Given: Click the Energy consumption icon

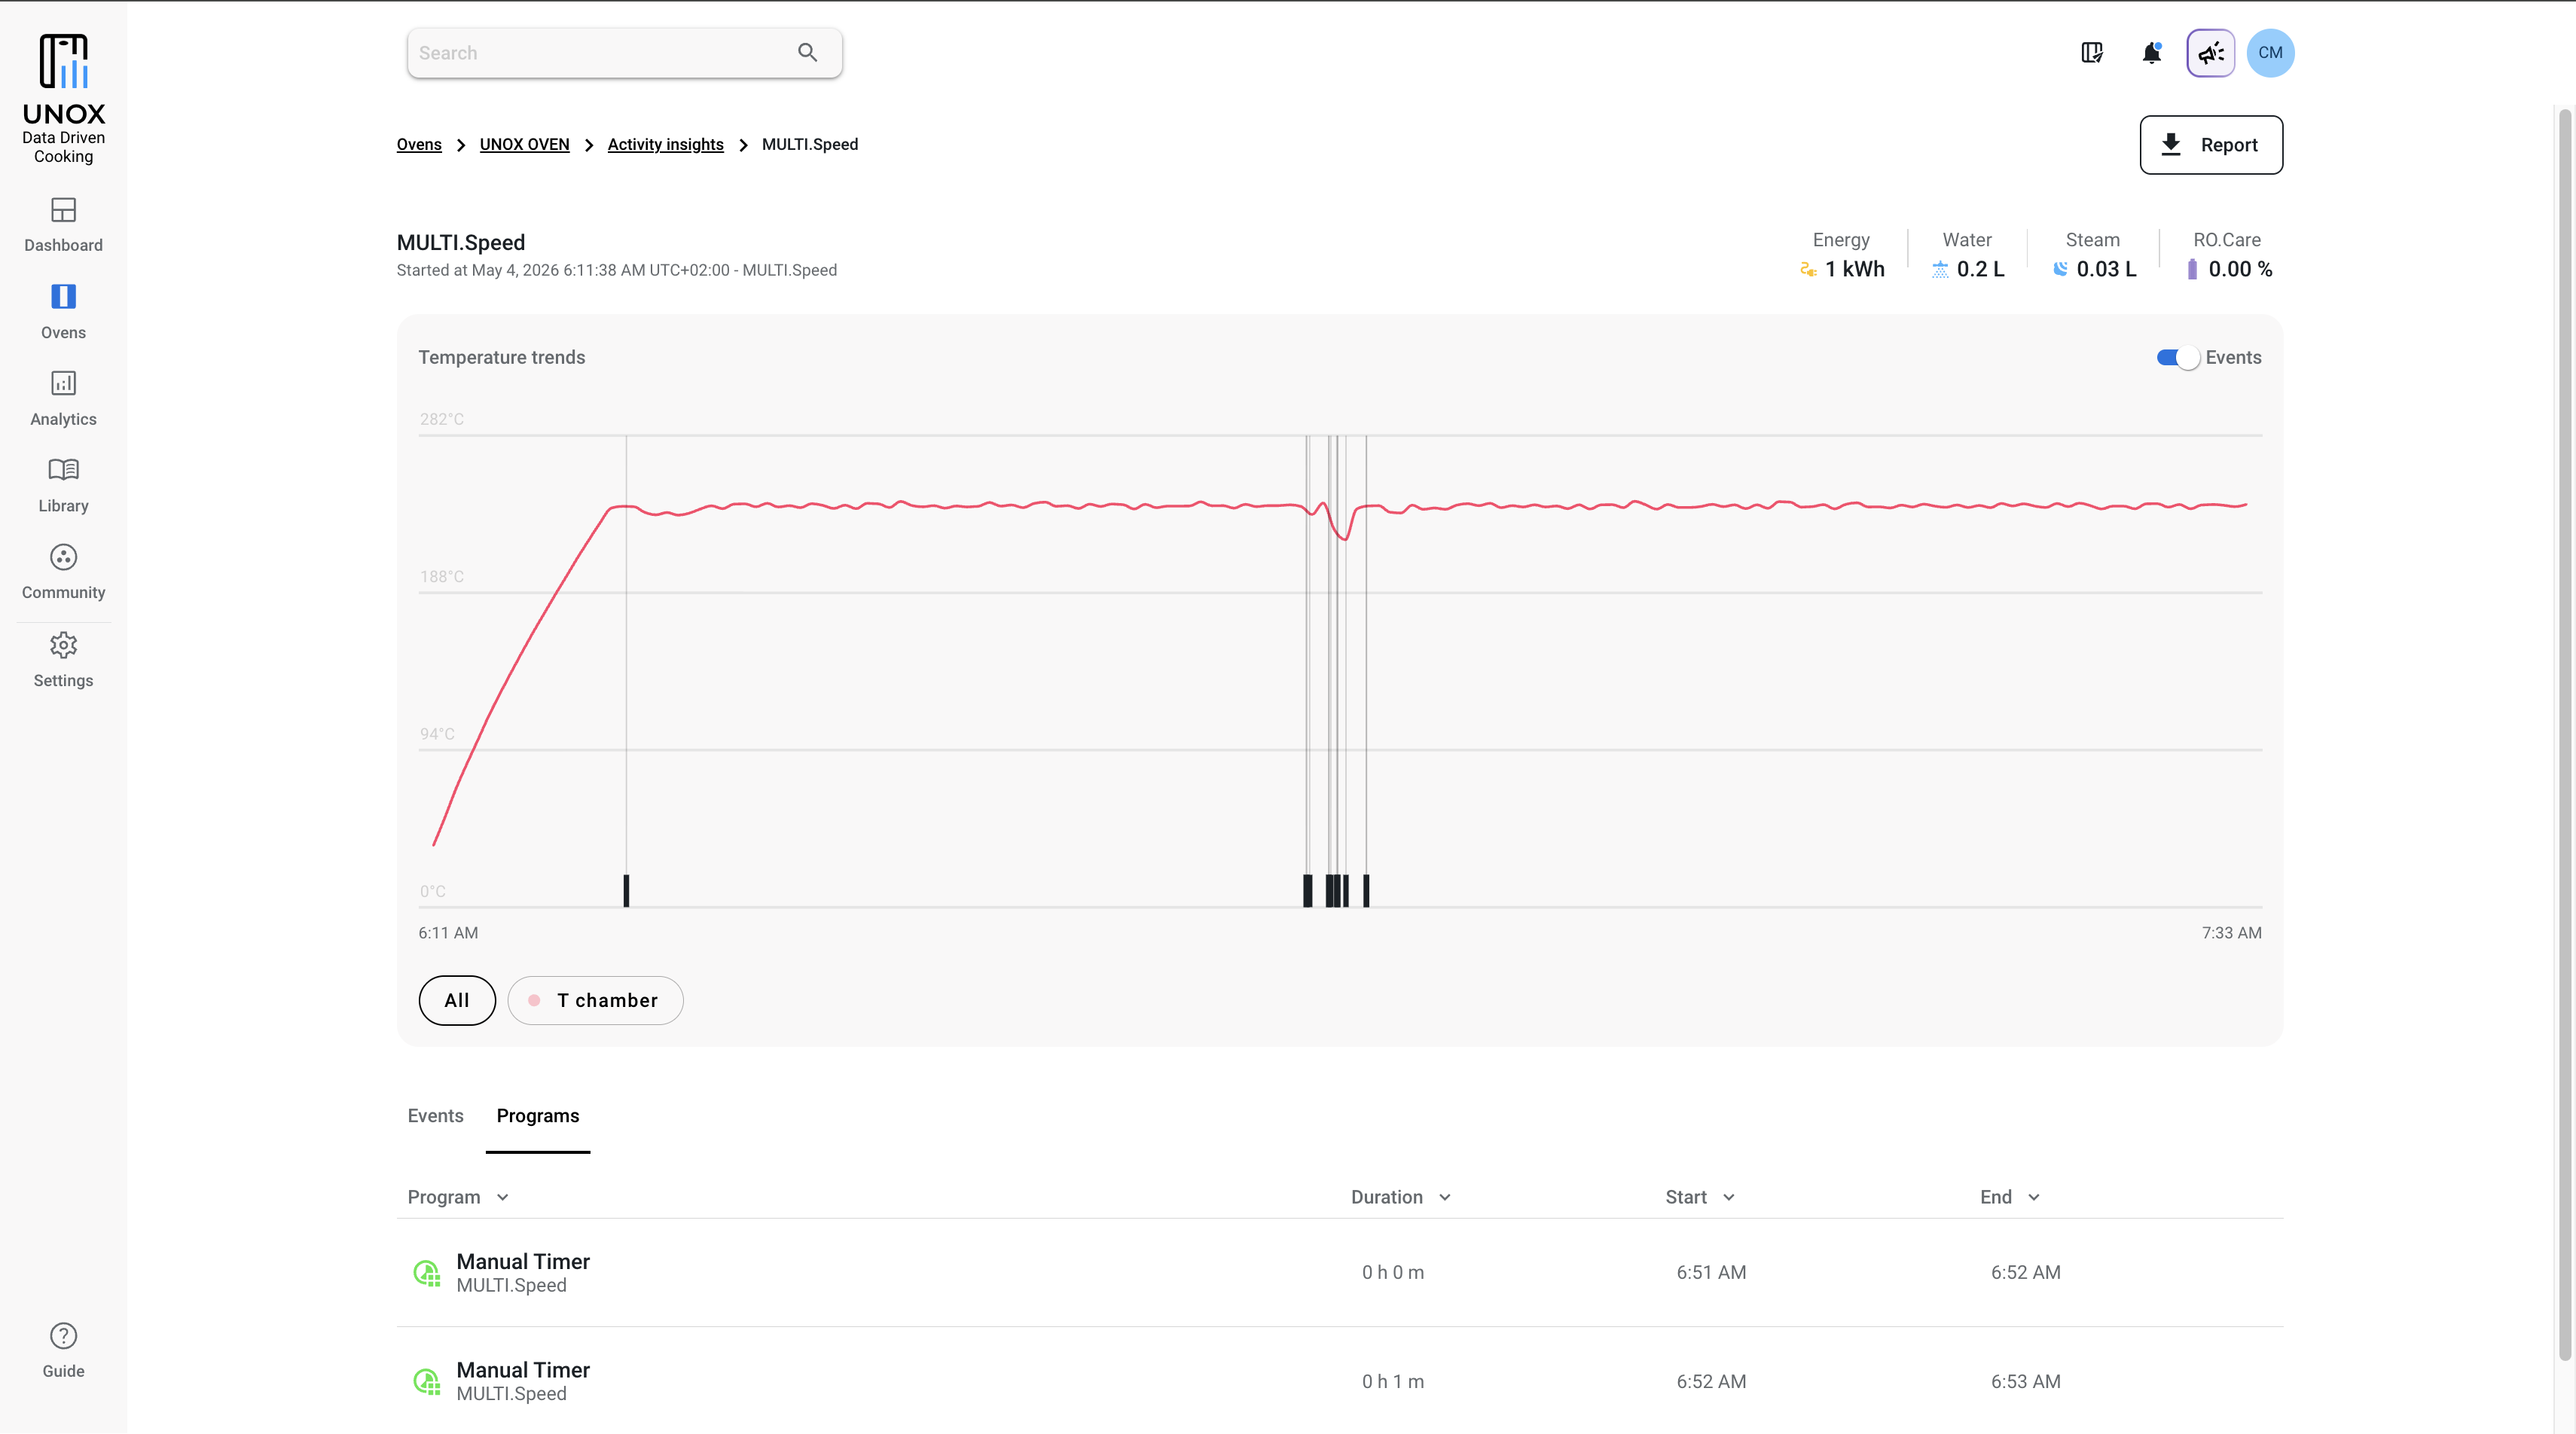Looking at the screenshot, I should pyautogui.click(x=1808, y=269).
